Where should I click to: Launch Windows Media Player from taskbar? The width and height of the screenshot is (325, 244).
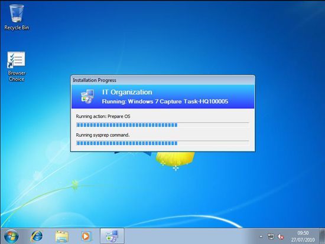pos(86,236)
